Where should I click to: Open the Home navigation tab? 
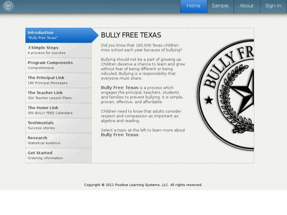click(193, 6)
